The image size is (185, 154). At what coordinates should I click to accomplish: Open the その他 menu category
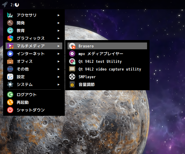(34, 69)
